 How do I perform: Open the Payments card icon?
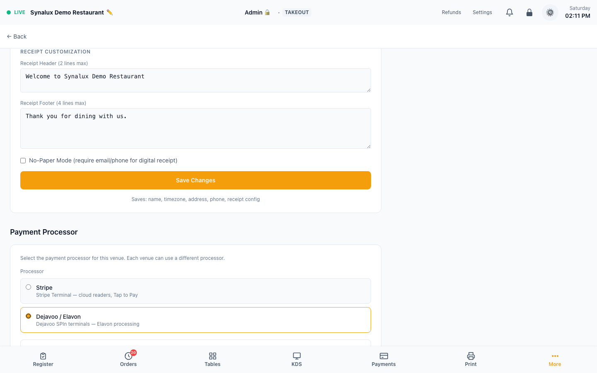(384, 356)
